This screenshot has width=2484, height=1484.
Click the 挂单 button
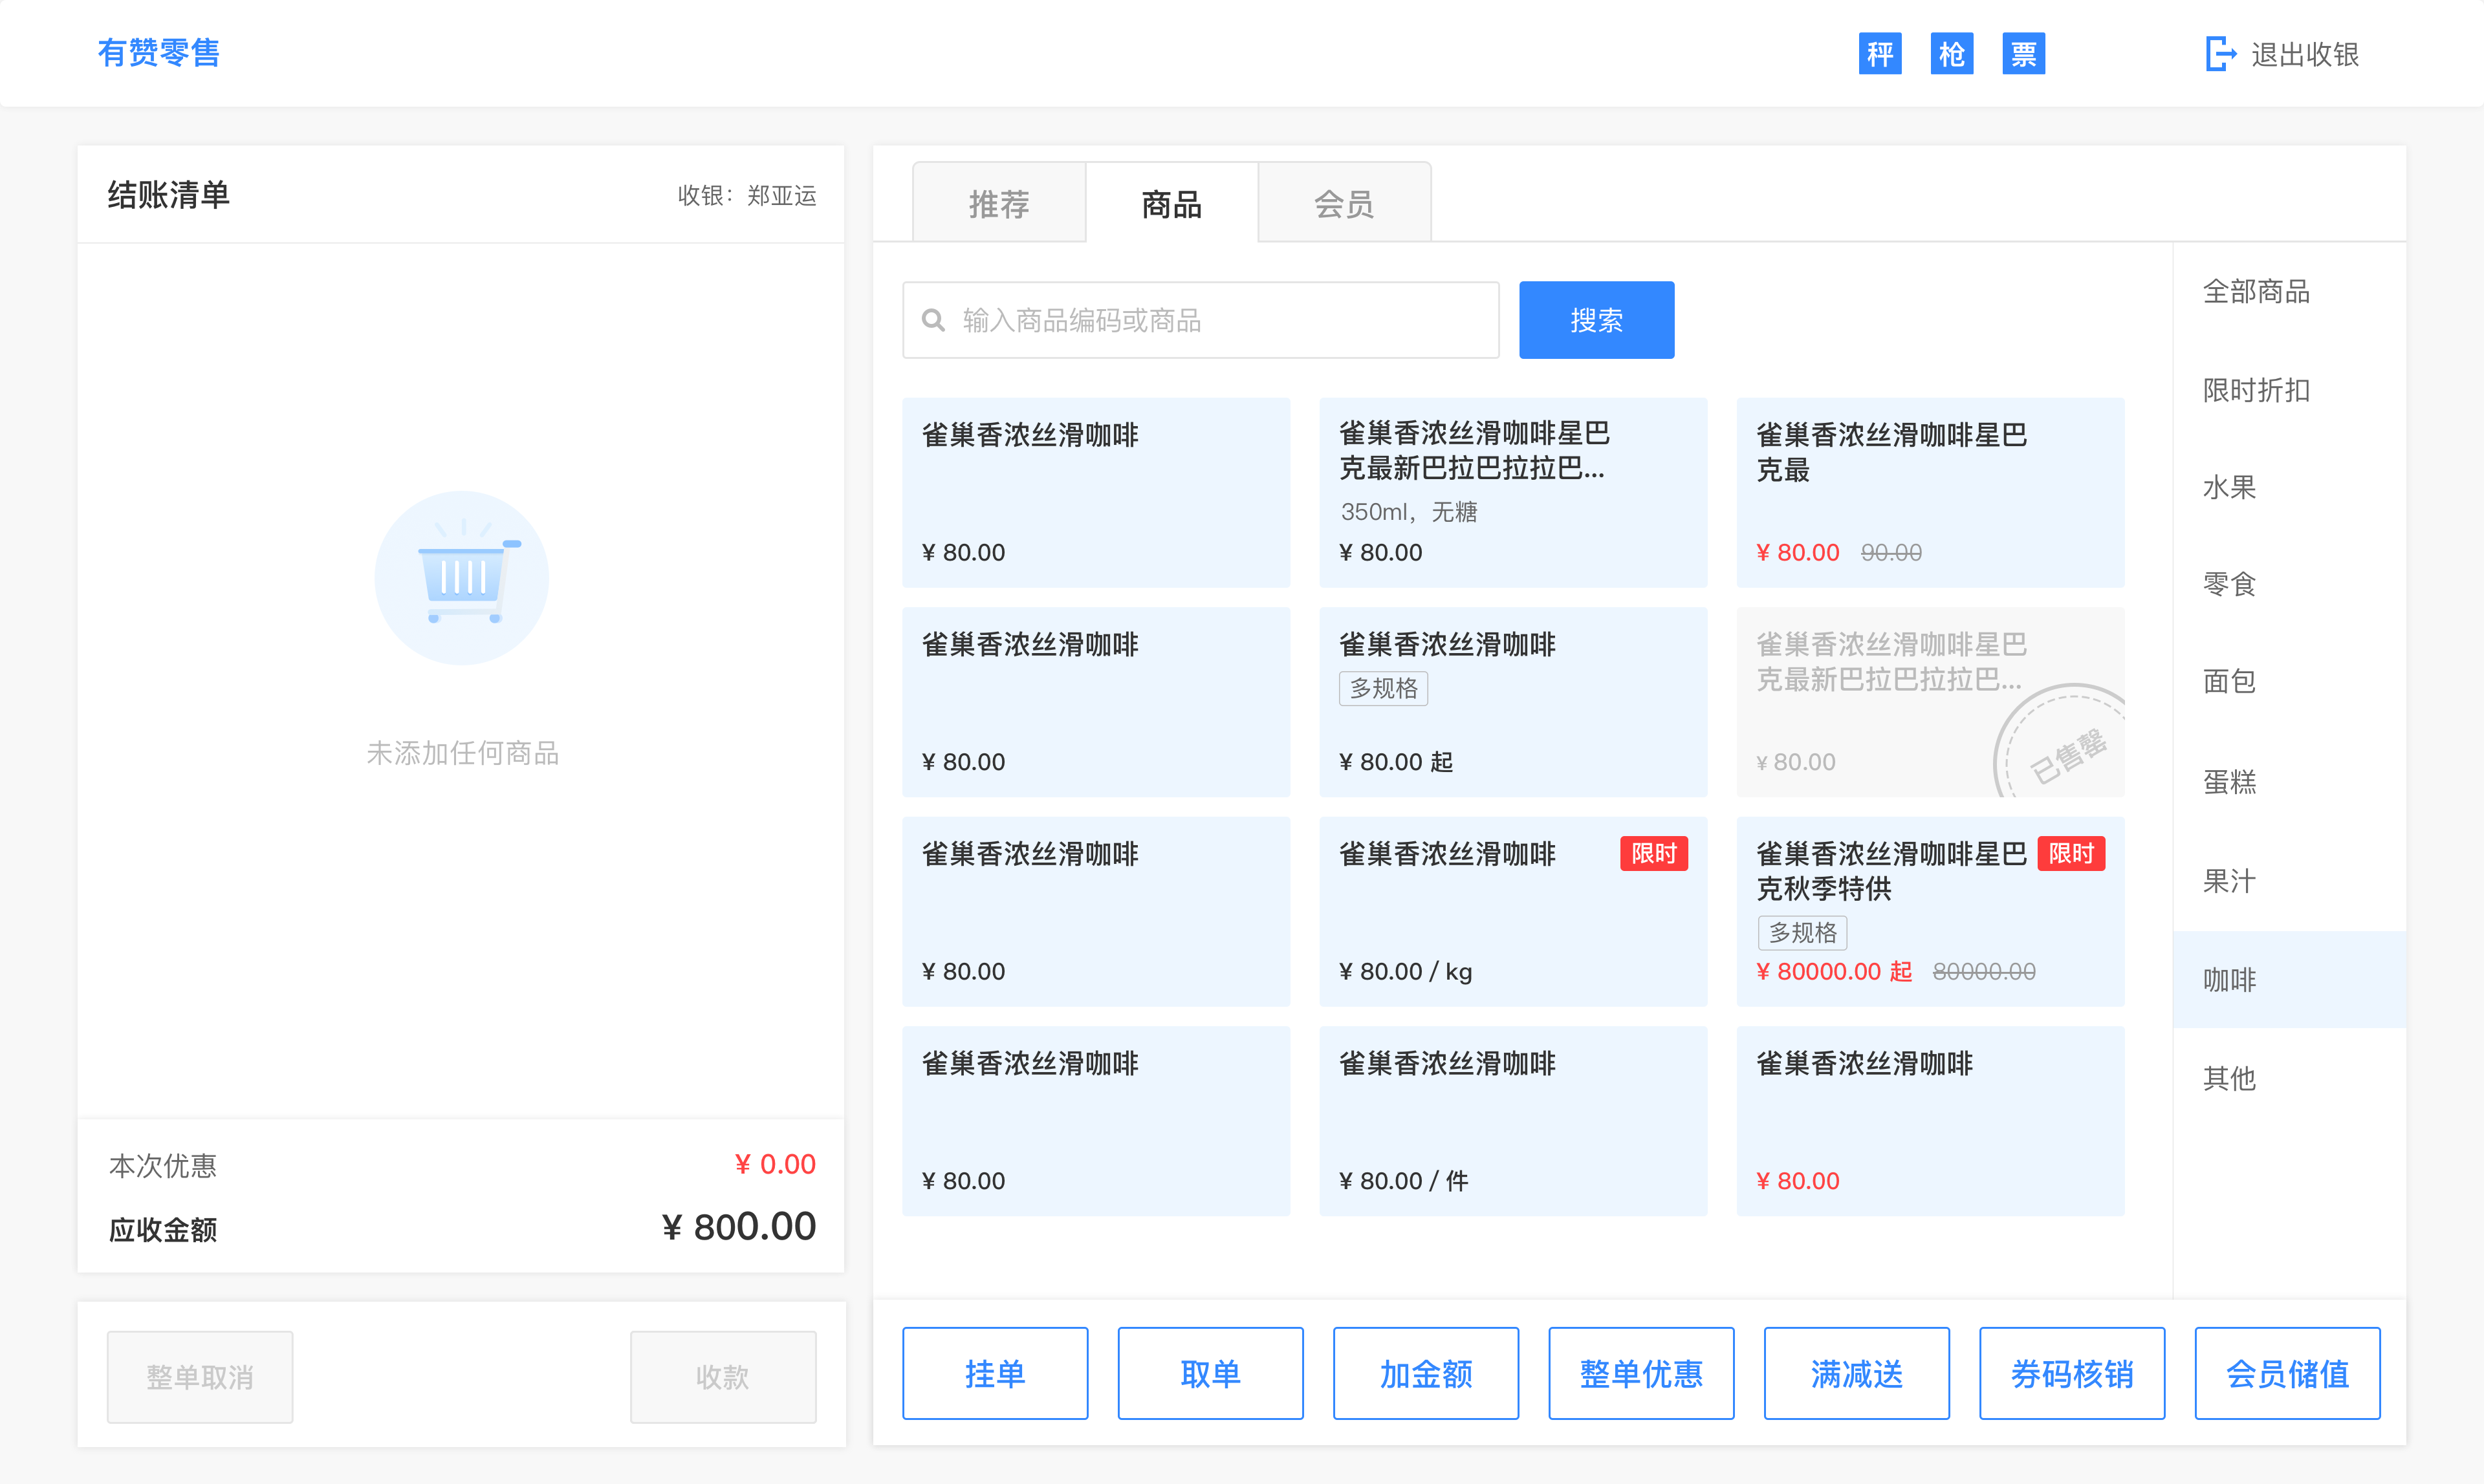994,1373
